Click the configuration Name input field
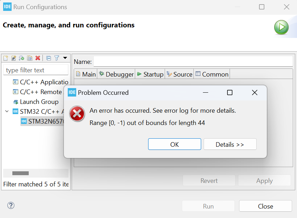Screen dimensions: 297x218 193,61
